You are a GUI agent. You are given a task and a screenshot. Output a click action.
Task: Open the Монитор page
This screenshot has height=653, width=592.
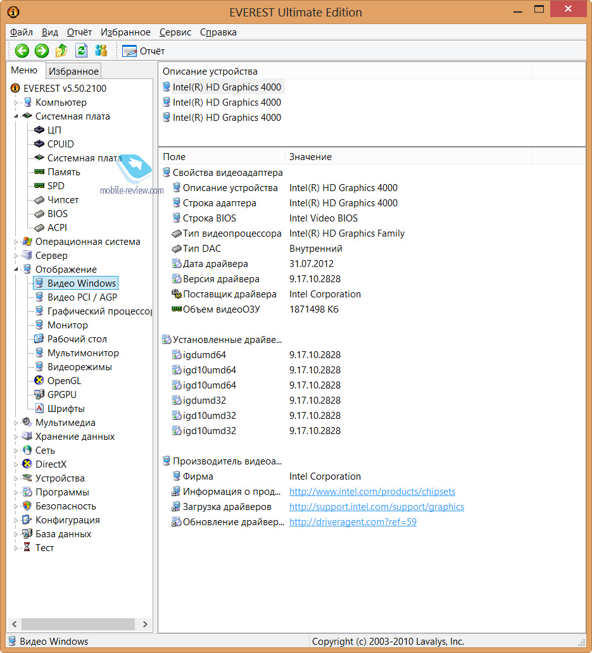click(68, 325)
